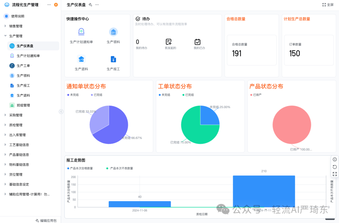Select the 生产领料 icon in 快捷操作中心
This screenshot has width=339, height=223.
(x=113, y=32)
